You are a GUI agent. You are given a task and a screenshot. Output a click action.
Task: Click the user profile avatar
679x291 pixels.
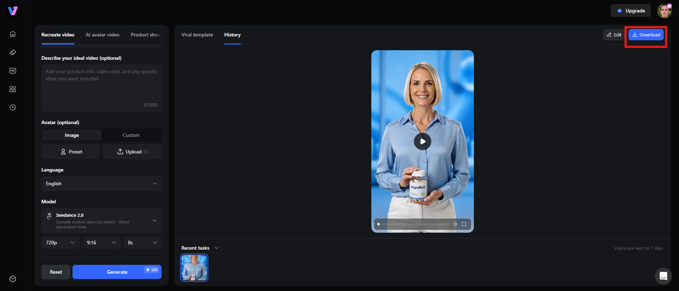pos(664,11)
